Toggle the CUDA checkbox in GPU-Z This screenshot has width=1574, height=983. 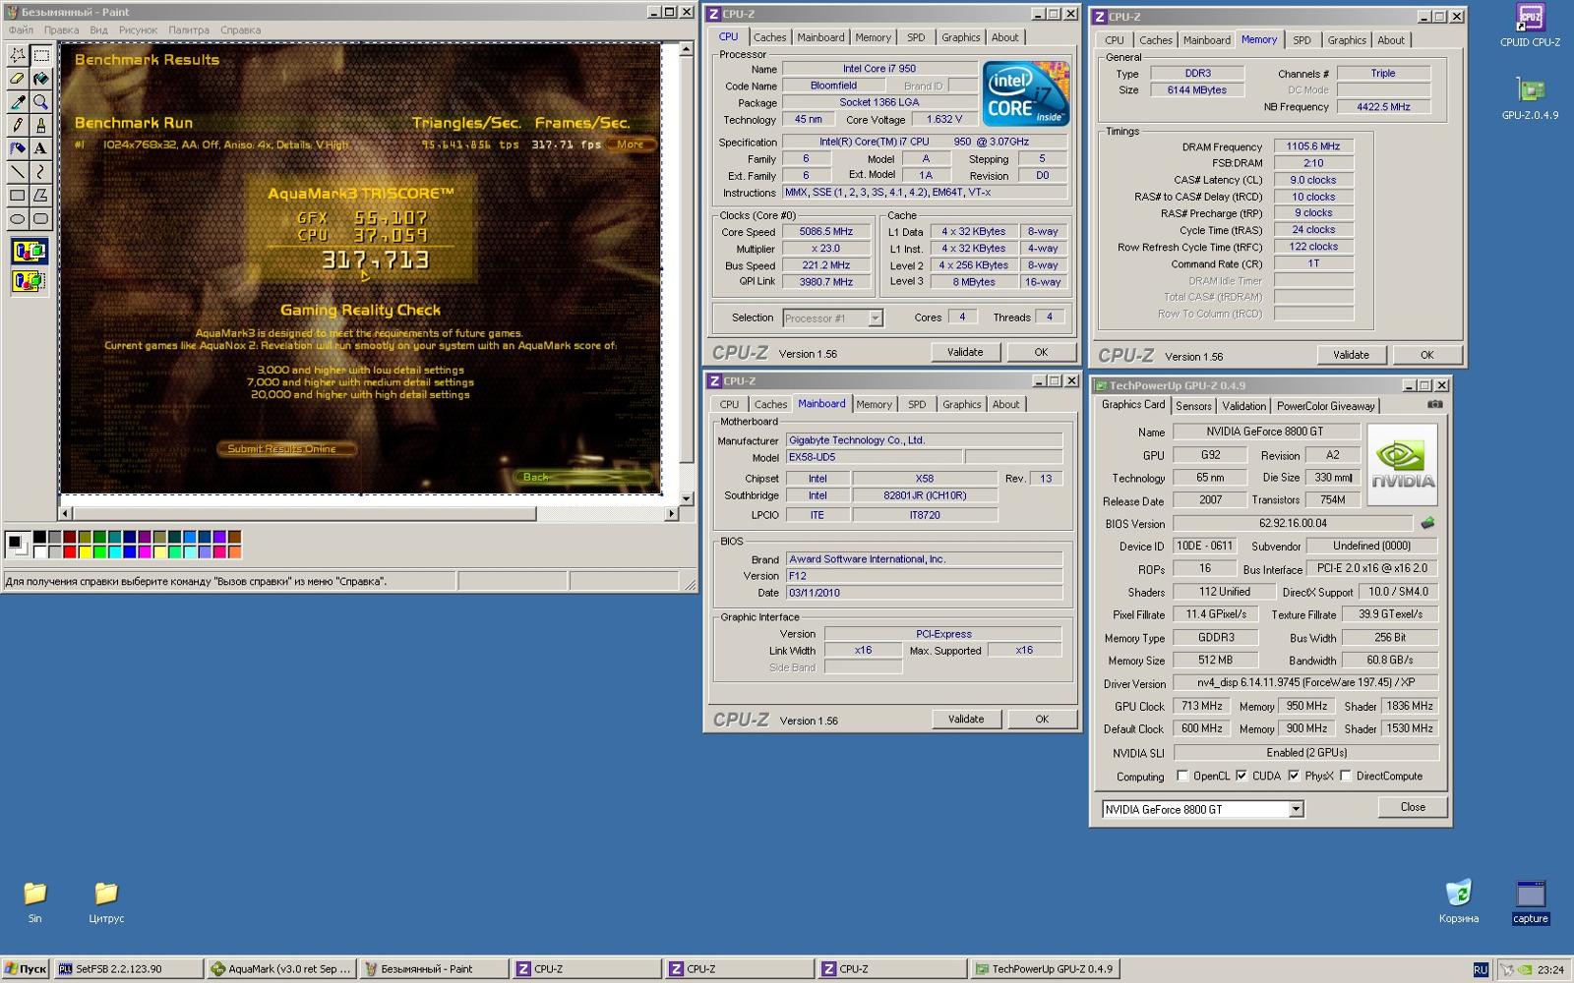coord(1241,776)
